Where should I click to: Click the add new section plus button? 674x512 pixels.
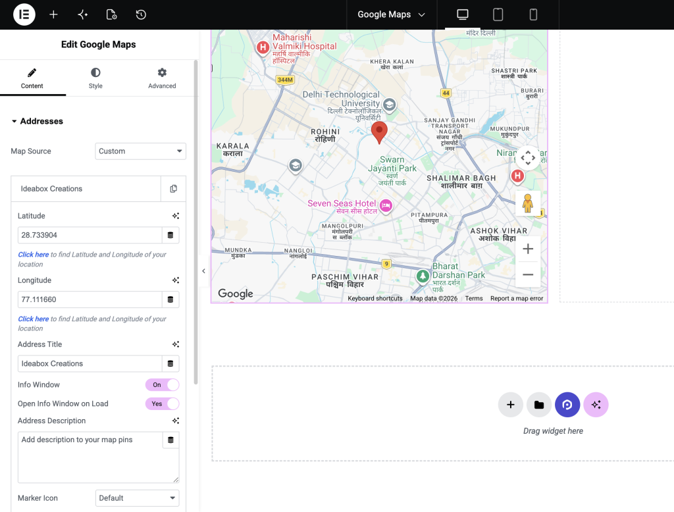click(510, 405)
